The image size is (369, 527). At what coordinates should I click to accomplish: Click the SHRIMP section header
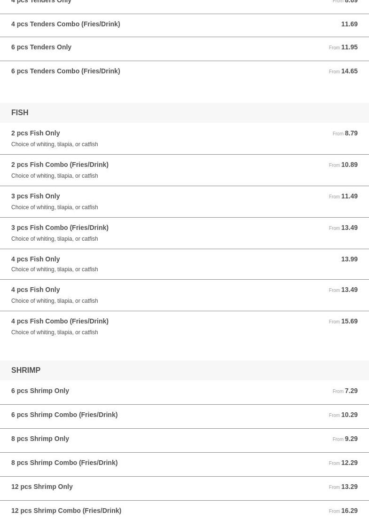click(x=26, y=370)
